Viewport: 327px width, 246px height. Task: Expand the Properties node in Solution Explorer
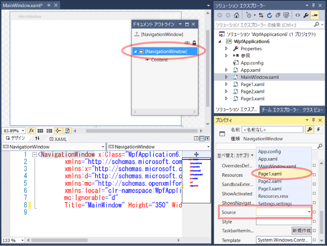(226, 48)
